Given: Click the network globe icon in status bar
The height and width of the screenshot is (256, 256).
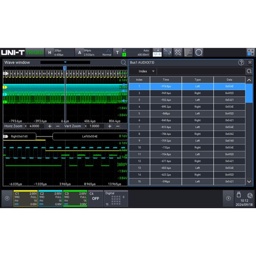Looking at the screenshot, I should [250, 195].
